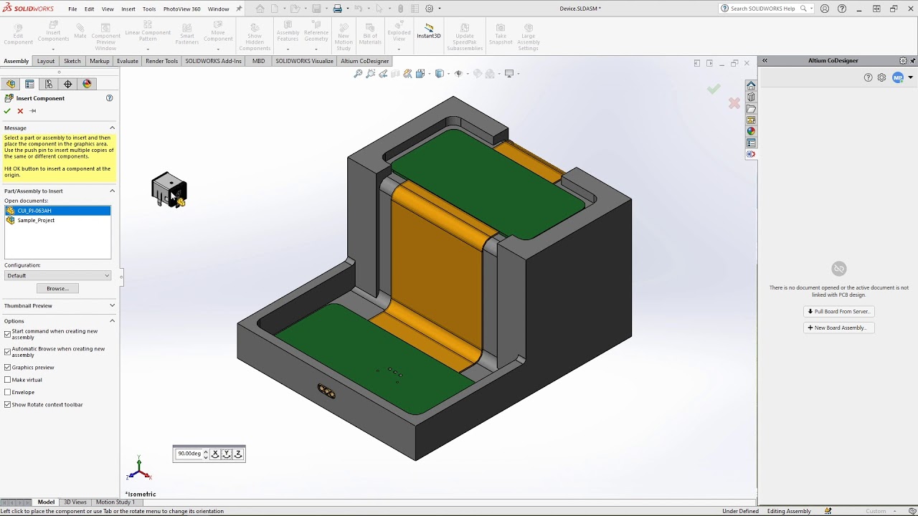Viewport: 918px width, 516px height.
Task: Open File Explorer task pane tab
Action: coord(751,109)
